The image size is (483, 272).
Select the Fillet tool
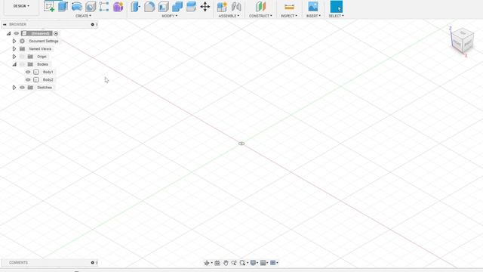tap(149, 7)
